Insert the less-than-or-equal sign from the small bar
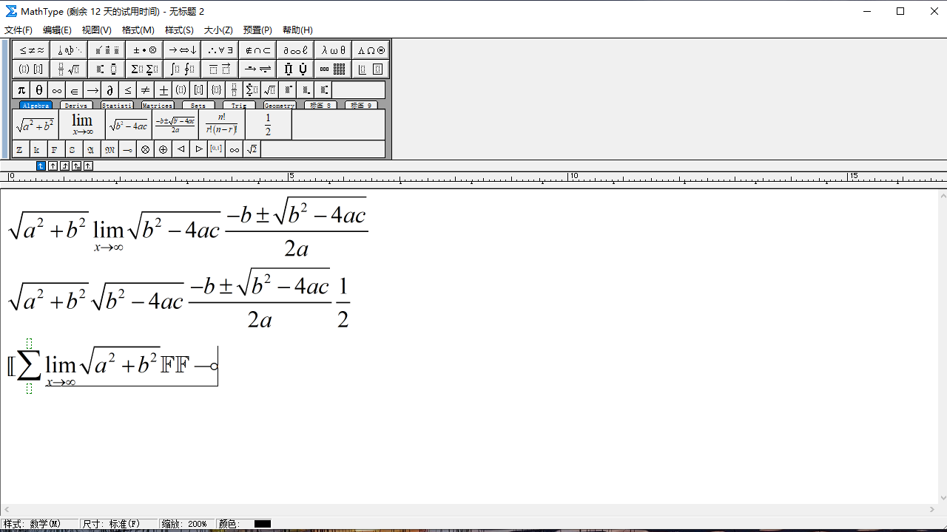The width and height of the screenshot is (947, 532). click(128, 90)
